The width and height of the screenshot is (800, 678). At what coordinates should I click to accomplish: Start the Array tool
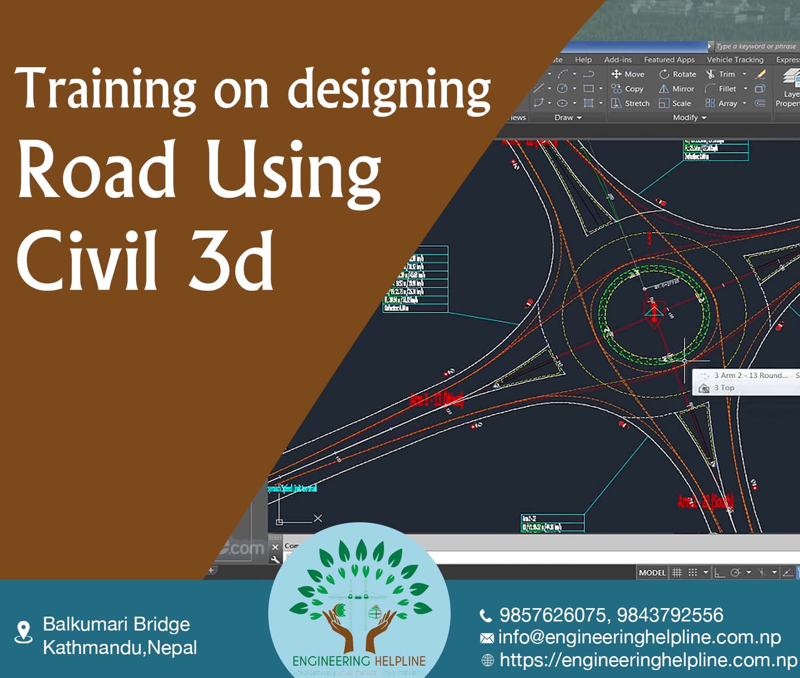coord(721,103)
